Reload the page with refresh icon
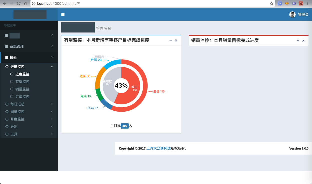The image size is (312, 184). click(19, 4)
